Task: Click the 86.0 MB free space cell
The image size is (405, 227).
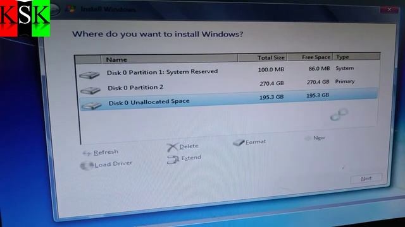Action: pyautogui.click(x=319, y=69)
